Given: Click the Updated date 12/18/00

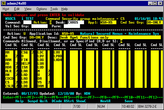Looking at the screenshot, I should tap(66, 94).
